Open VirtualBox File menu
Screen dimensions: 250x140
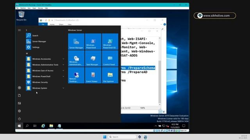(x=17, y=8)
